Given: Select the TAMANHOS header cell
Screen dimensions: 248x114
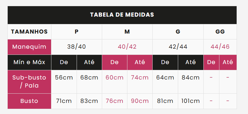Looking at the screenshot, I should tap(30, 32).
